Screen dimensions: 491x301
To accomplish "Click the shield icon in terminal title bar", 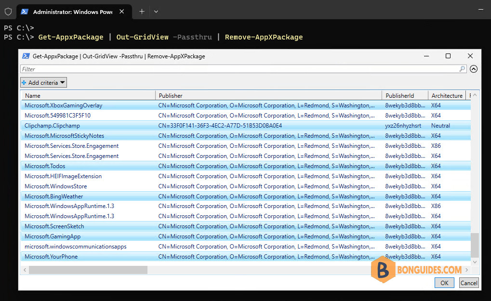I will click(x=8, y=12).
